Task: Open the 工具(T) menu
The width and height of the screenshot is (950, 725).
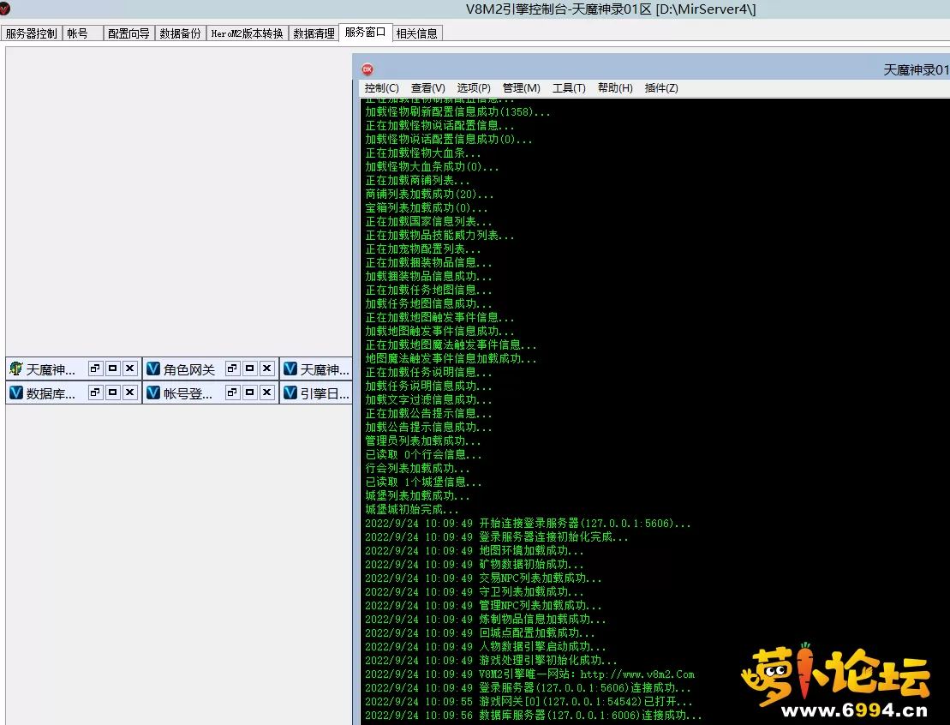Action: click(569, 88)
